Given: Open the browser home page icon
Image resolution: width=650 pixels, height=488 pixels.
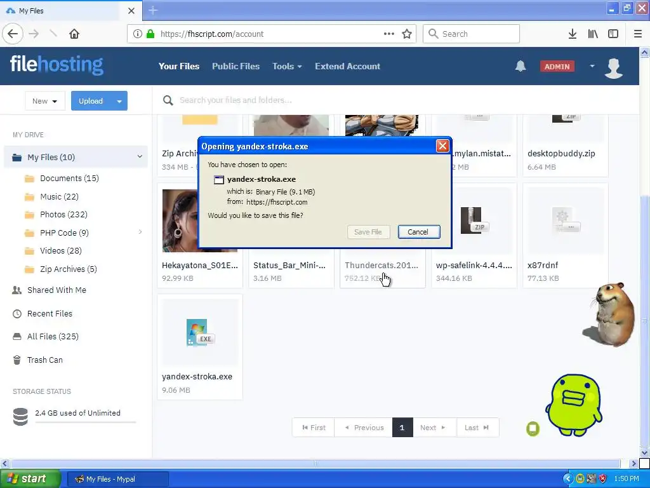Looking at the screenshot, I should pyautogui.click(x=74, y=34).
